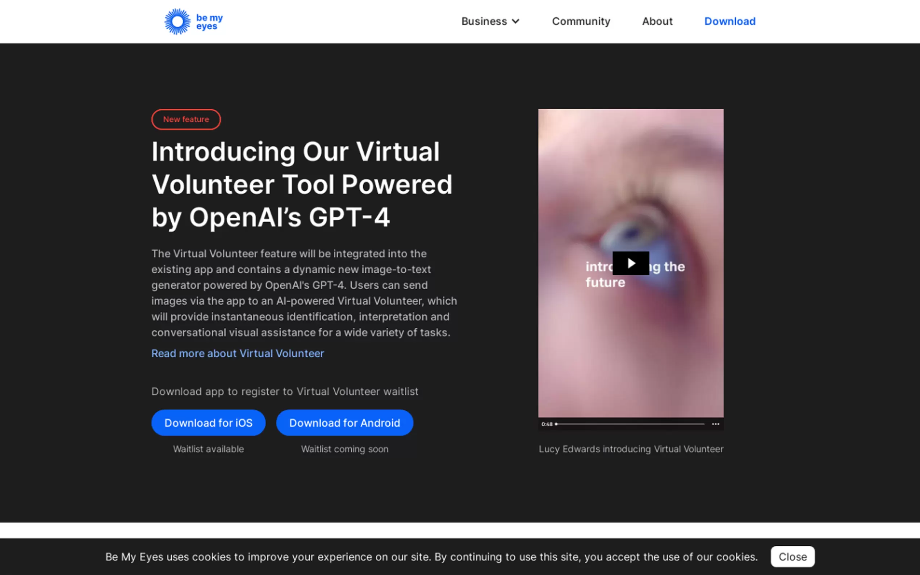Close the cookies notice banner

[x=792, y=557]
